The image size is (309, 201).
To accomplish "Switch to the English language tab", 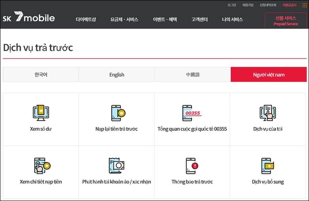I will pyautogui.click(x=116, y=75).
